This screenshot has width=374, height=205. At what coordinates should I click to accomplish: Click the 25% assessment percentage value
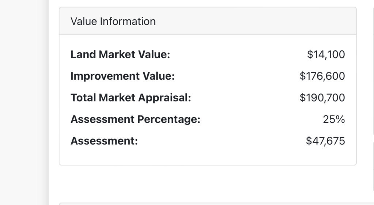tap(334, 119)
